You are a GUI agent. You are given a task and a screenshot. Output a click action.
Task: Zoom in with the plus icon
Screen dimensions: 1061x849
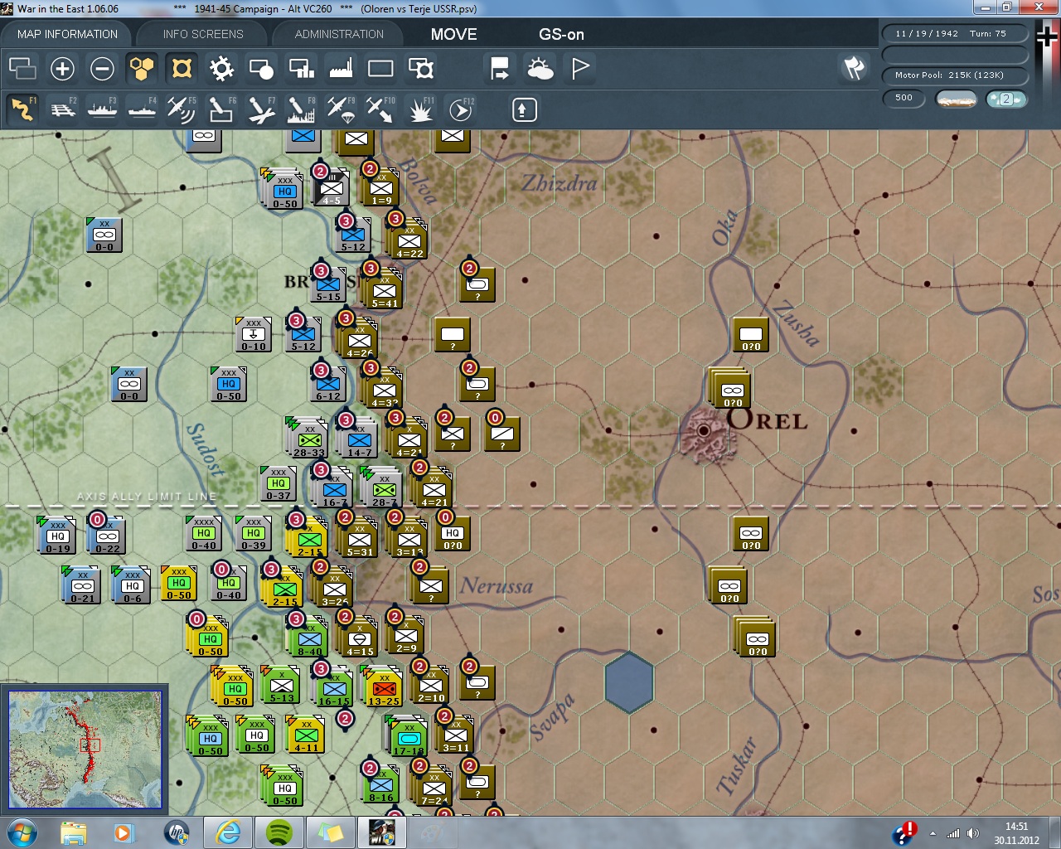[x=62, y=68]
